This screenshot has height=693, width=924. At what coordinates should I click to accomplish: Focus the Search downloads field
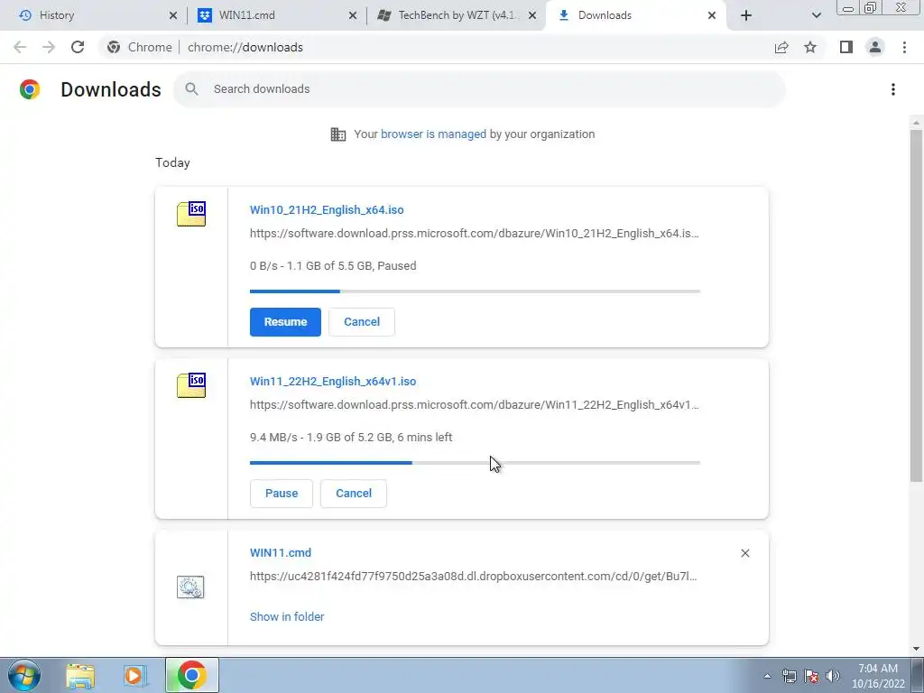click(x=479, y=89)
